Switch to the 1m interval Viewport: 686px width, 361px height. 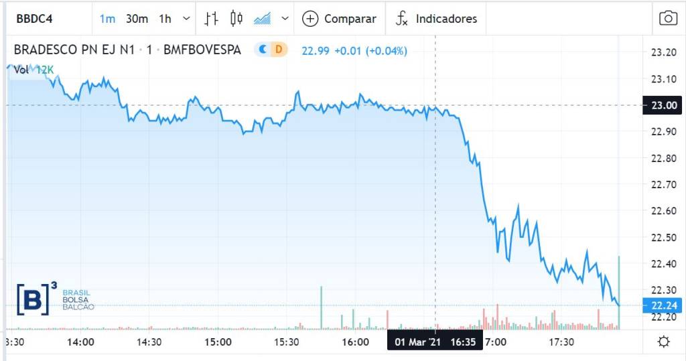click(x=107, y=19)
